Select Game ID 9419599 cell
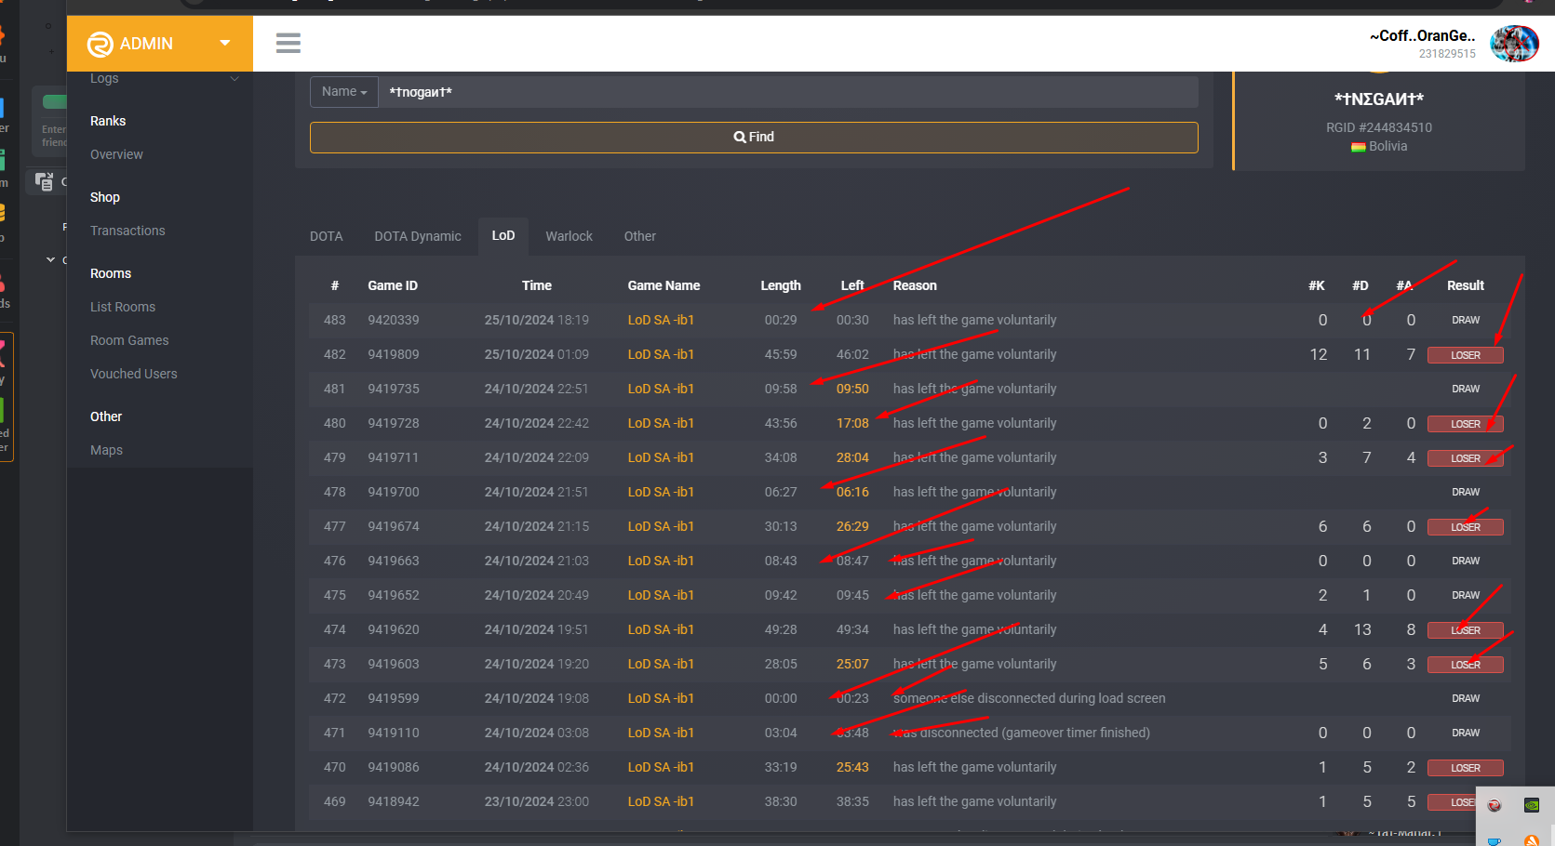 tap(394, 698)
